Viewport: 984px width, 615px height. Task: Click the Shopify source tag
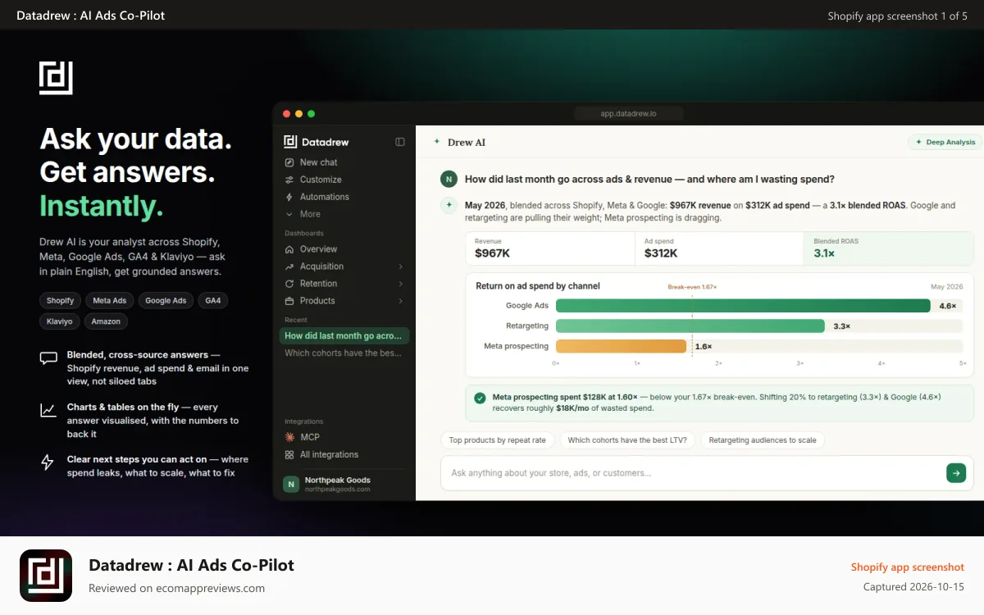60,301
